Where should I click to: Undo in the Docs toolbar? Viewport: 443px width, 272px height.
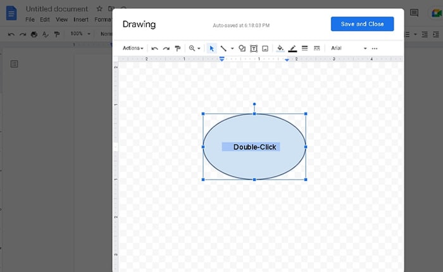click(11, 34)
